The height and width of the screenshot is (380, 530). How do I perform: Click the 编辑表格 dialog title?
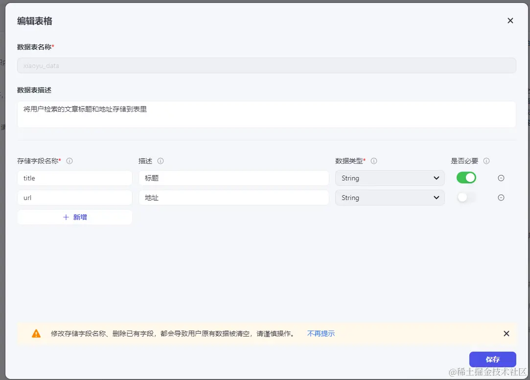point(34,21)
